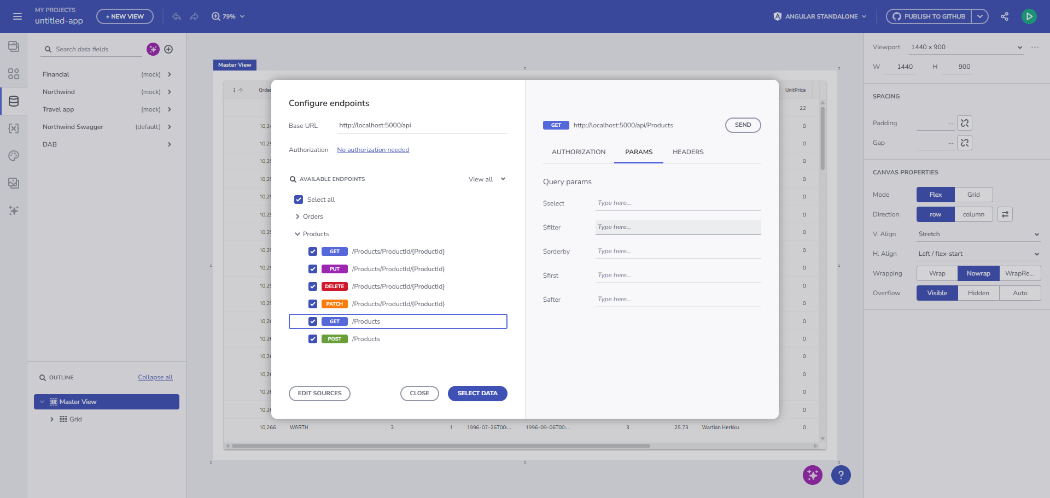The image size is (1050, 498).
Task: Open the View all endpoints dropdown
Action: pyautogui.click(x=487, y=179)
